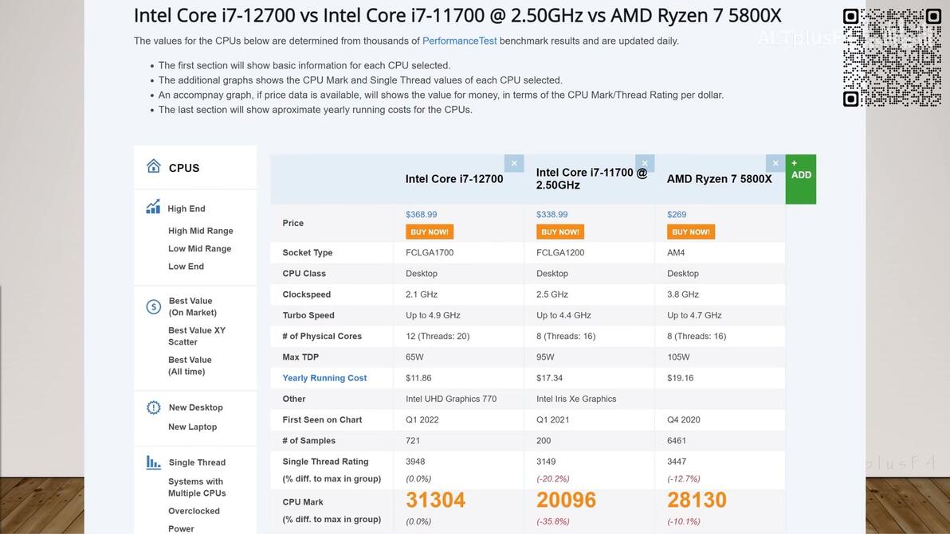
Task: Remove Intel Core i7-11700 column
Action: coord(645,163)
